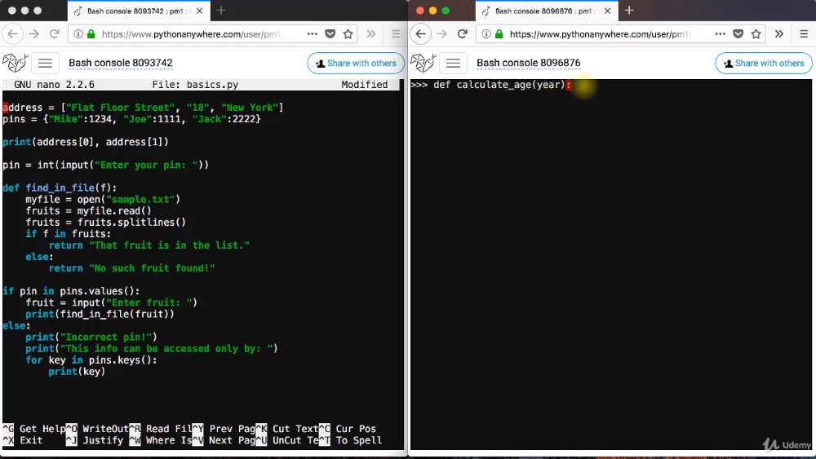816x459 pixels.
Task: Open new tab in left browser window
Action: pyautogui.click(x=221, y=11)
